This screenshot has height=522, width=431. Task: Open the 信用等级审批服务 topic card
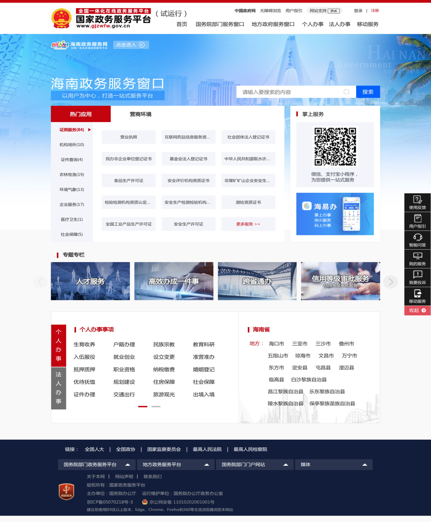[x=340, y=281]
